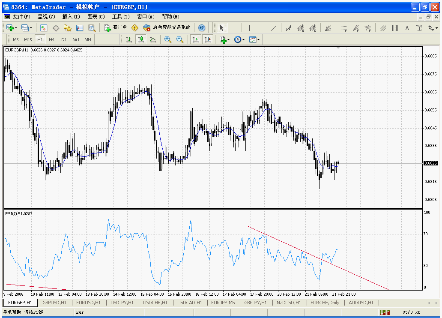Click the yellow warning diamond icon

click(x=135, y=28)
